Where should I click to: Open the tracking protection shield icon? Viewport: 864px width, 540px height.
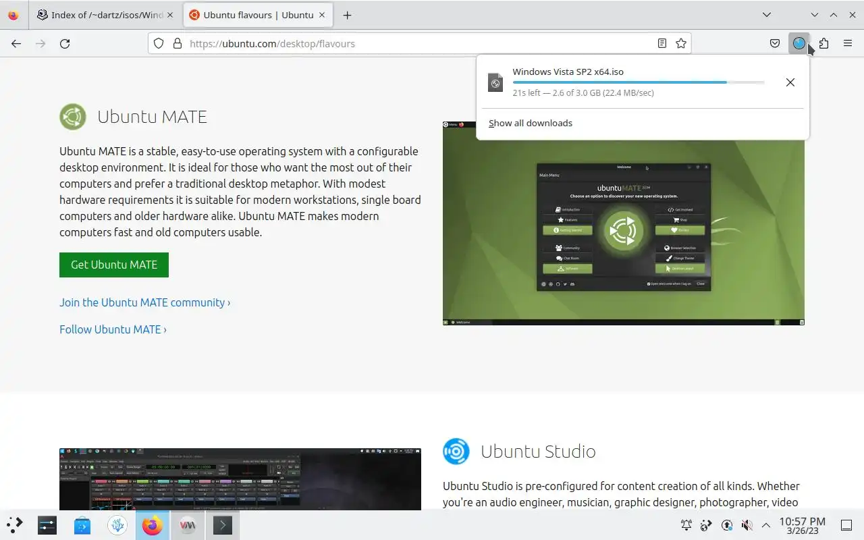(x=159, y=43)
